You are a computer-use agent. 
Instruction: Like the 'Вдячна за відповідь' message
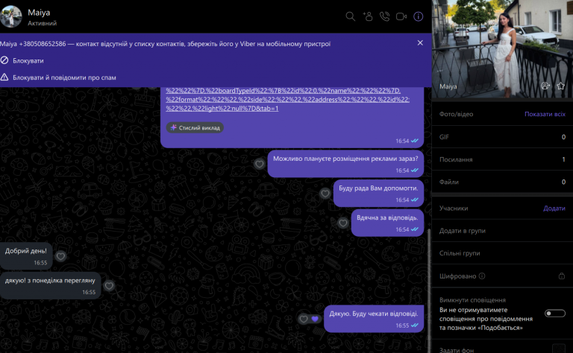342,223
